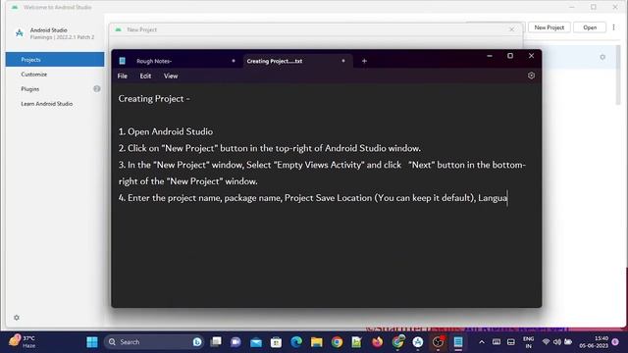Screen dimensions: 628x353
Task: Open volume tray icon
Action: coord(556,342)
